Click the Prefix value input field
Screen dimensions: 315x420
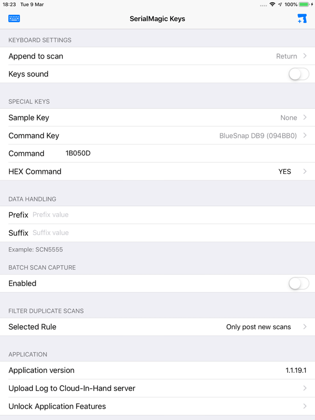[170, 215]
